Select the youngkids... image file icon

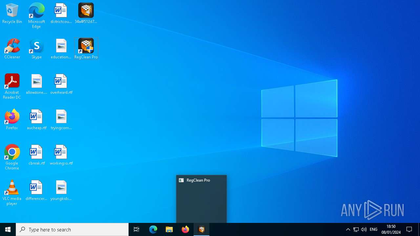pos(61,191)
